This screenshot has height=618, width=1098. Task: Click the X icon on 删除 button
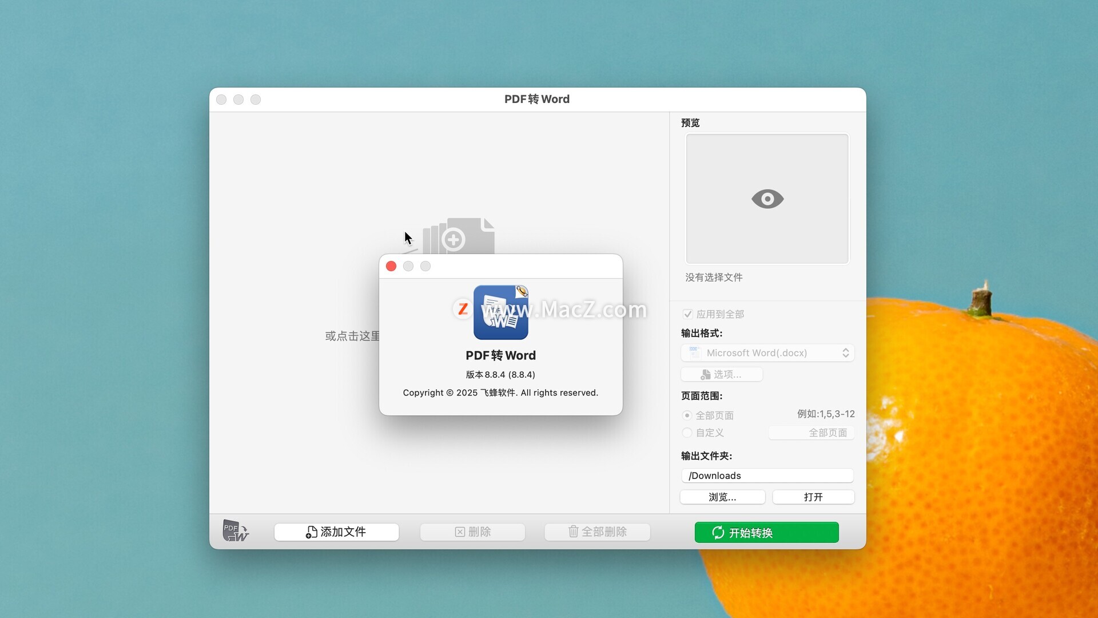click(x=460, y=532)
